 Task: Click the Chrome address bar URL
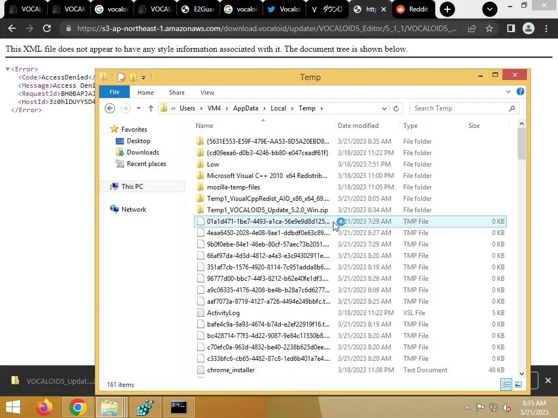(x=266, y=28)
